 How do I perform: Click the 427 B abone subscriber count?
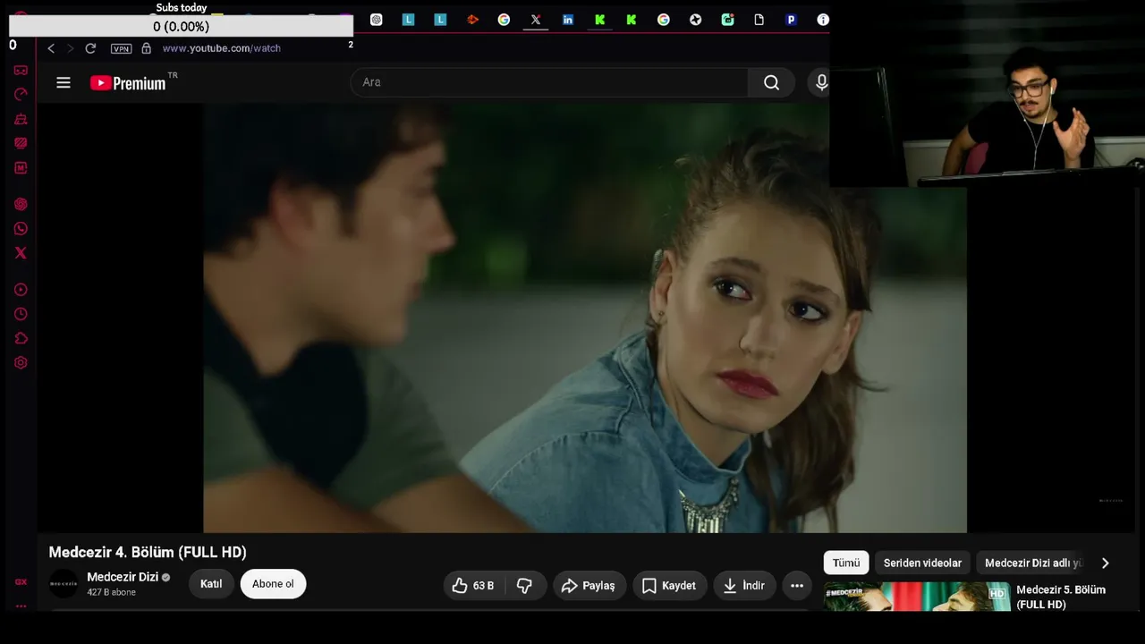click(x=111, y=592)
